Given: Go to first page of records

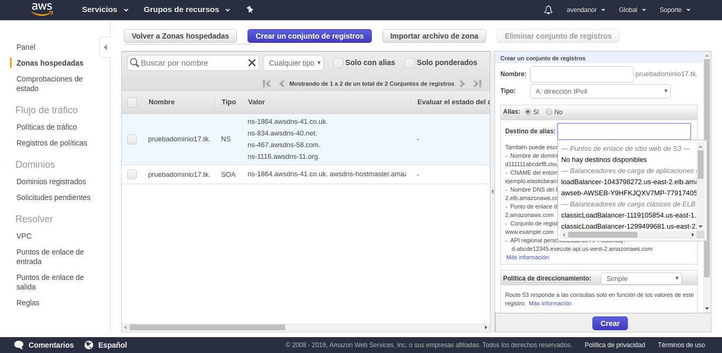Looking at the screenshot, I should 267,84.
